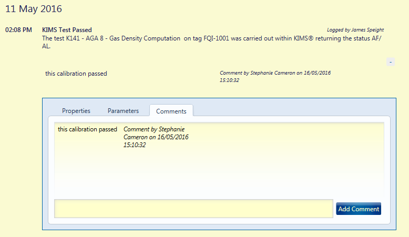Click 'Comment by Stephanie' author text in the Comments list

[154, 129]
